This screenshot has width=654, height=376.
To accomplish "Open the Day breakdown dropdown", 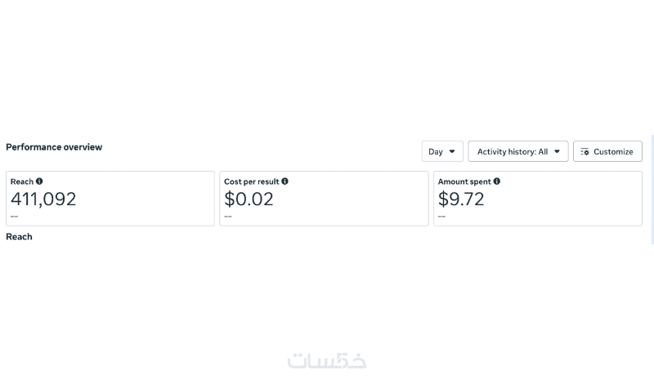I will pyautogui.click(x=442, y=151).
